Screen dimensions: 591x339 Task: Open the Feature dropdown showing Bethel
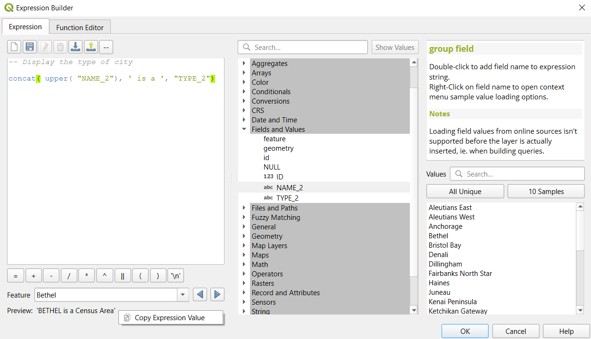(x=183, y=295)
